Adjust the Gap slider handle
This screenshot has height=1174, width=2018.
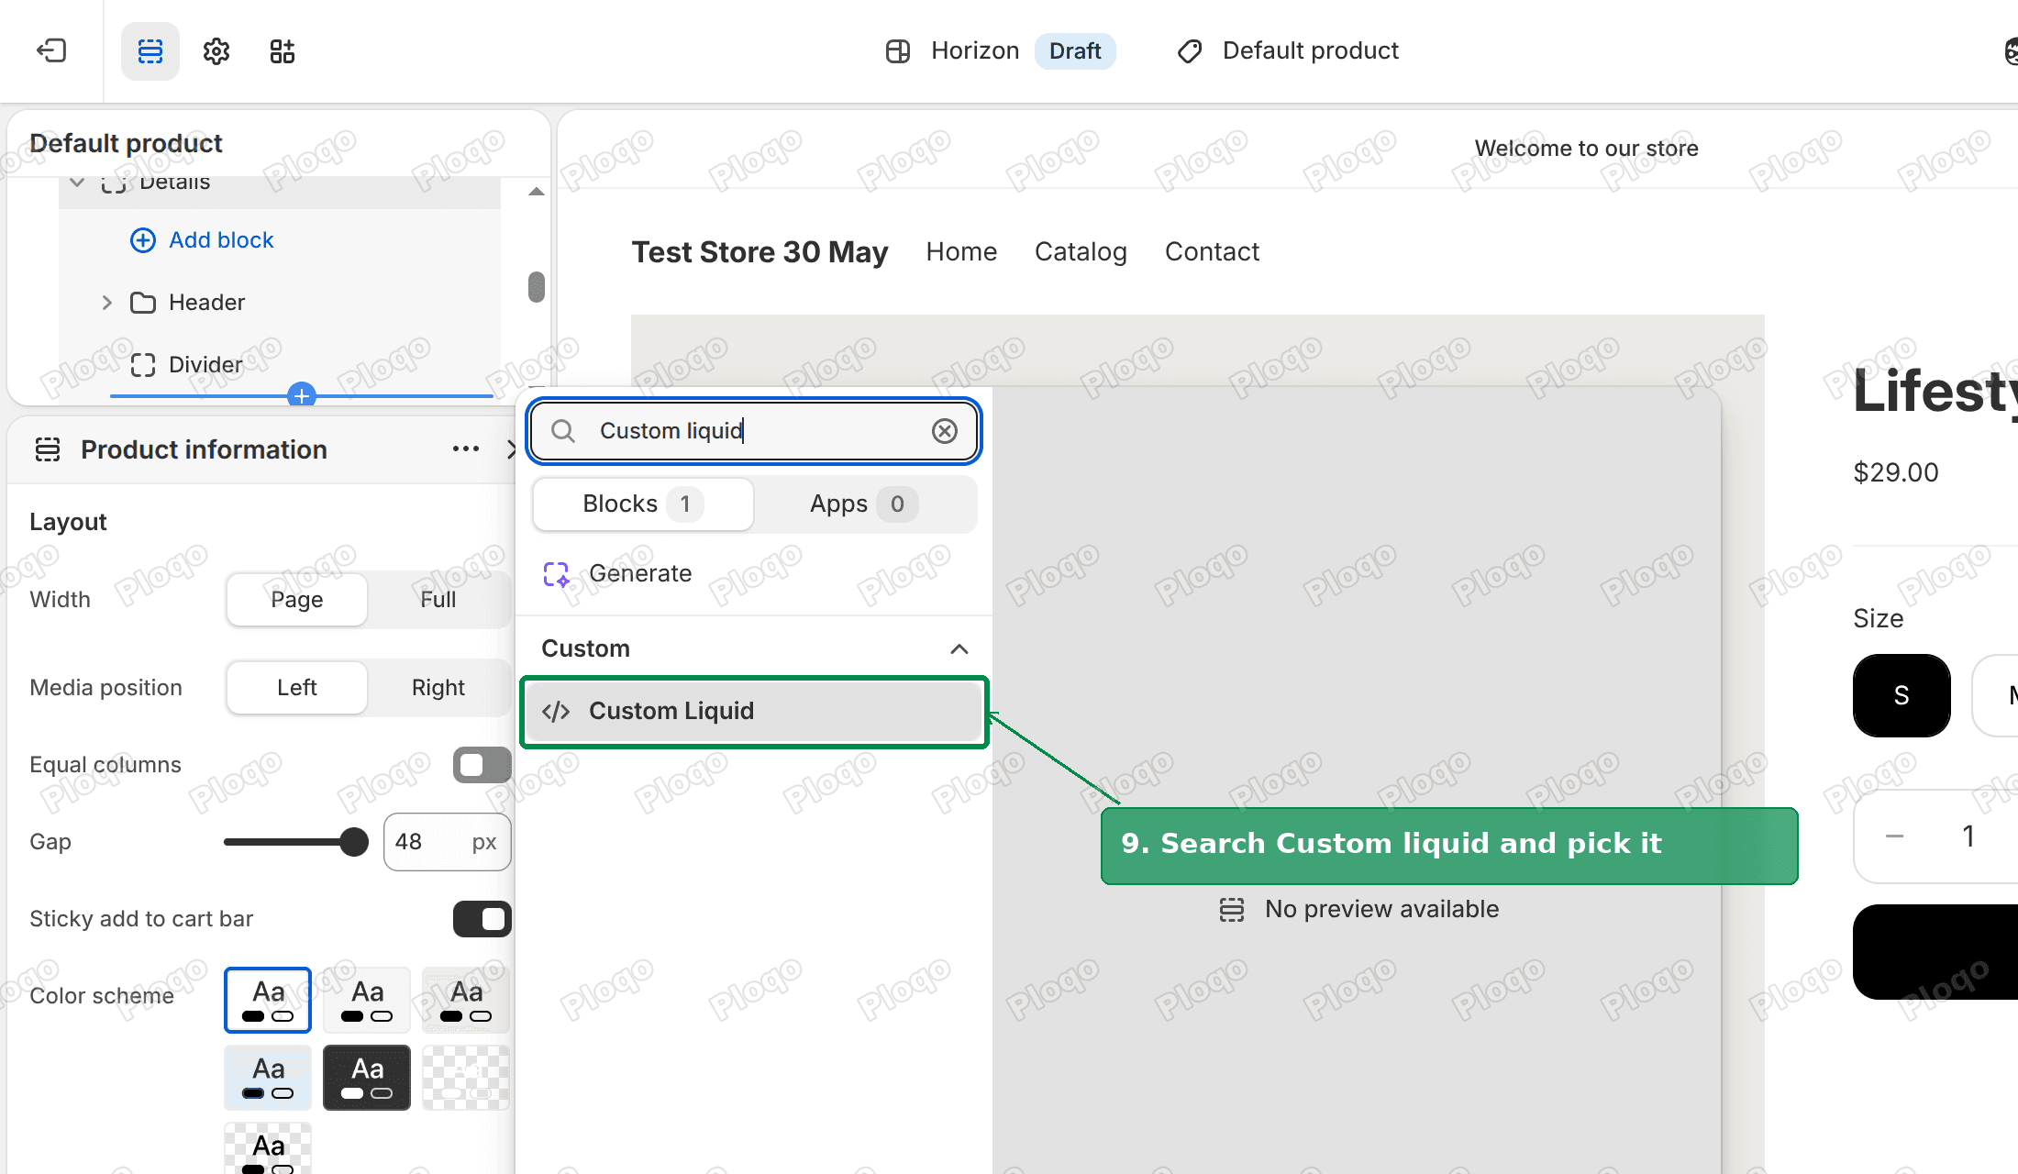354,842
